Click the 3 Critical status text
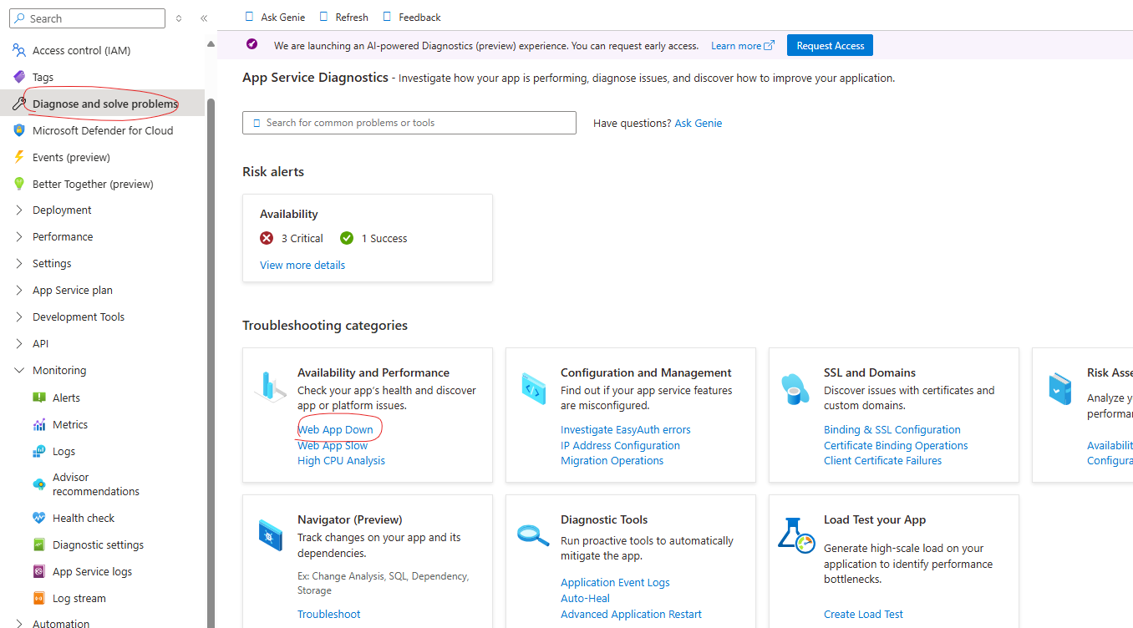Viewport: 1133px width, 628px height. 302,238
